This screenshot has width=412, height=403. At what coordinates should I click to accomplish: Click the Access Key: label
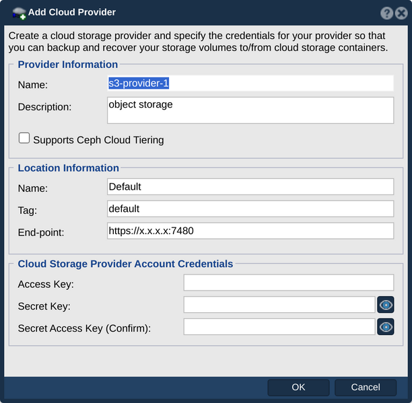46,284
